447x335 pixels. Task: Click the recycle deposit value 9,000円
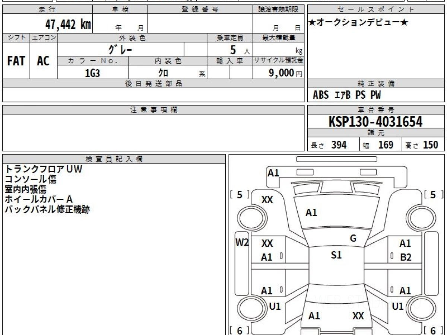point(286,73)
